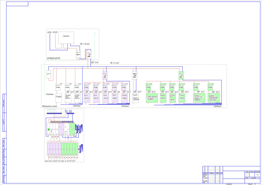Select breaker labeled D13
The height and width of the screenshot is (185, 262).
pyautogui.click(x=77, y=87)
